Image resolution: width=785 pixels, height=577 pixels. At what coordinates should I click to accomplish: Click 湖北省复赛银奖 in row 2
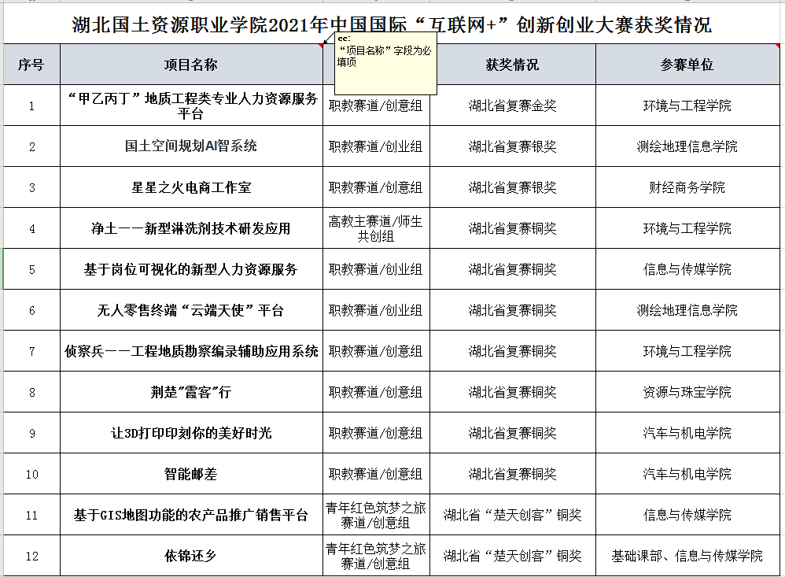(513, 146)
